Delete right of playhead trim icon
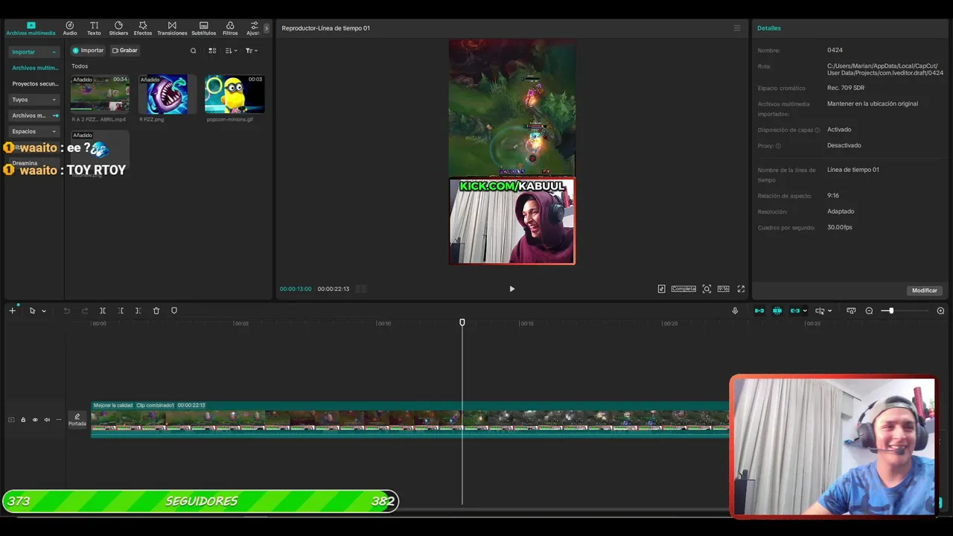 (x=138, y=310)
